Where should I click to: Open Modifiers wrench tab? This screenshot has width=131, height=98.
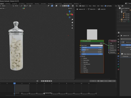pos(118,56)
